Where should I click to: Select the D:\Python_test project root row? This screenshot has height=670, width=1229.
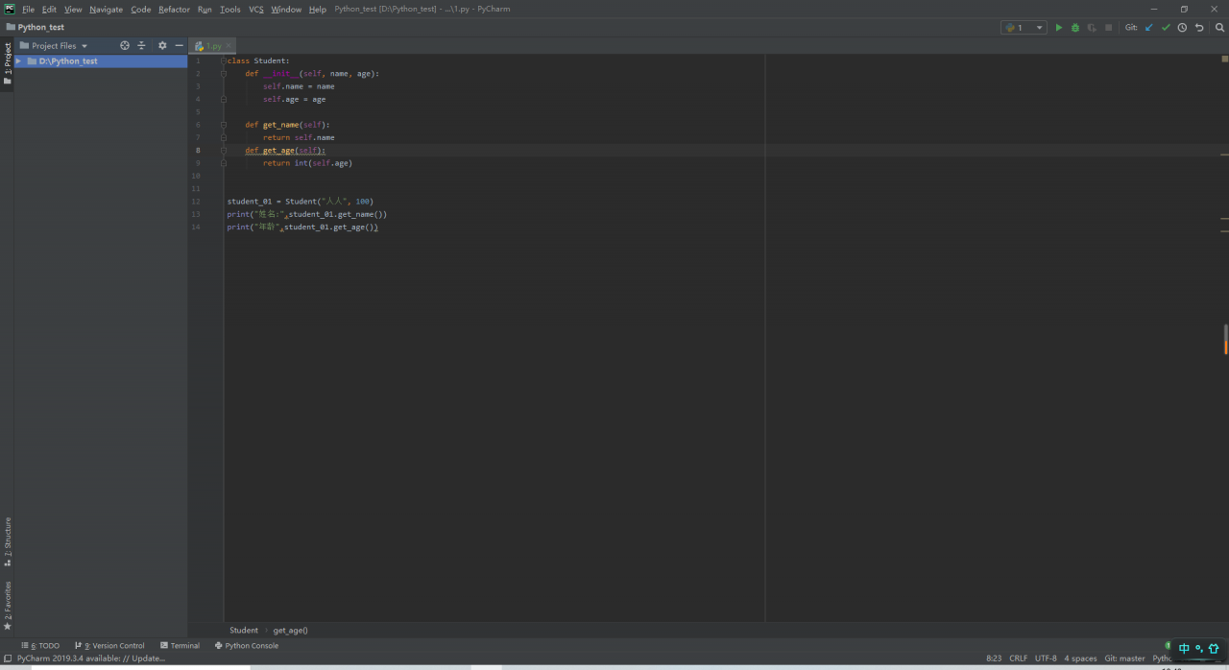coord(101,61)
